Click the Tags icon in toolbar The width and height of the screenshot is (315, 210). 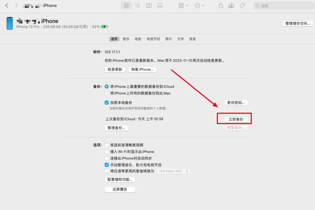point(242,6)
